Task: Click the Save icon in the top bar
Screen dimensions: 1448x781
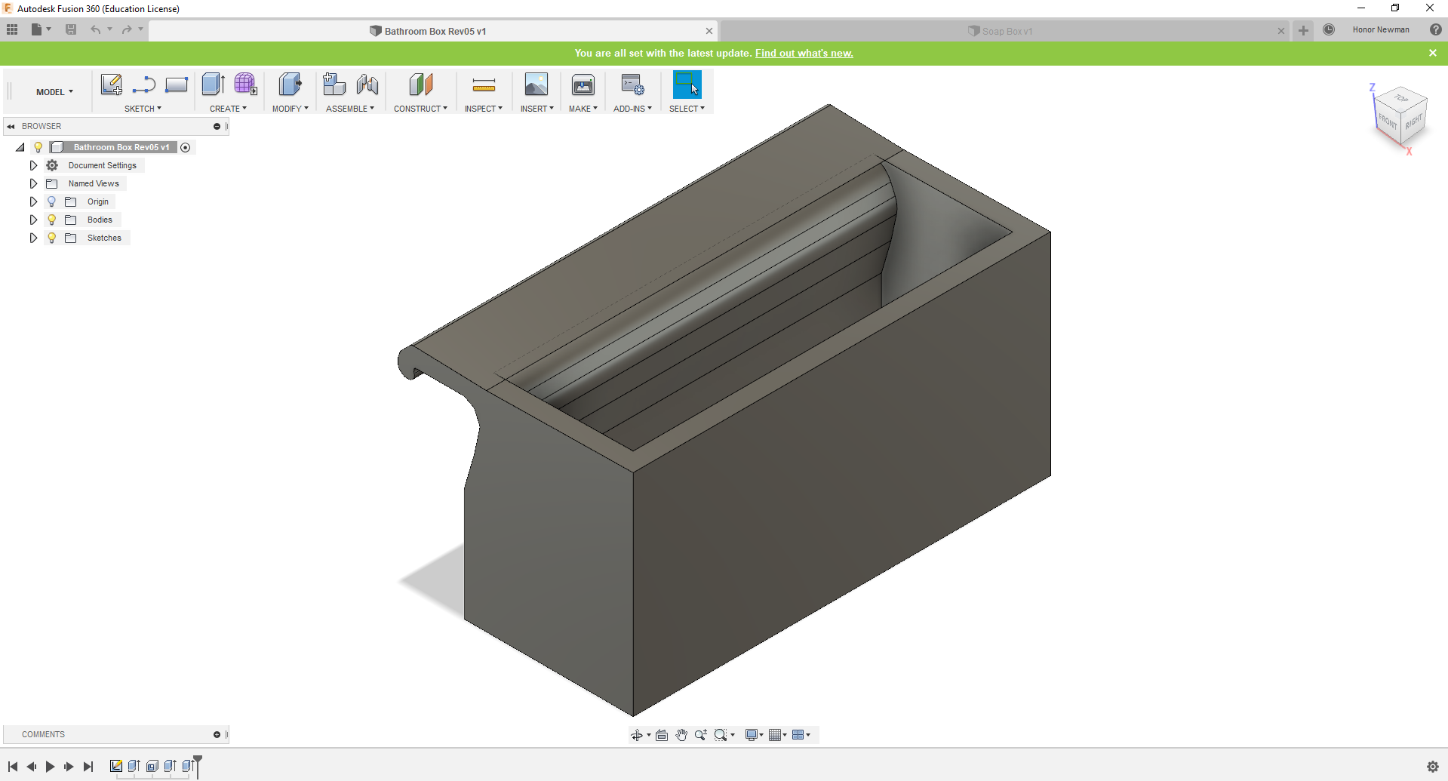Action: pos(71,29)
